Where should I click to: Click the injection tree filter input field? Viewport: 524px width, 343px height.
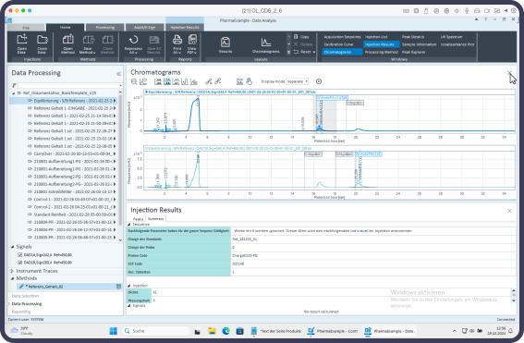tap(69, 86)
